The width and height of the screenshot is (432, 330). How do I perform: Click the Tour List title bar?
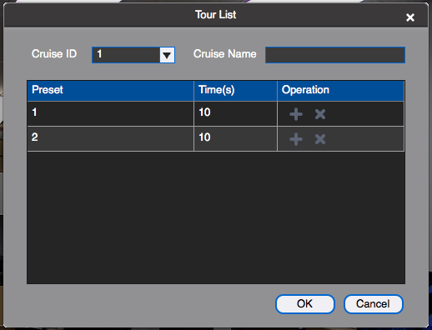[216, 15]
